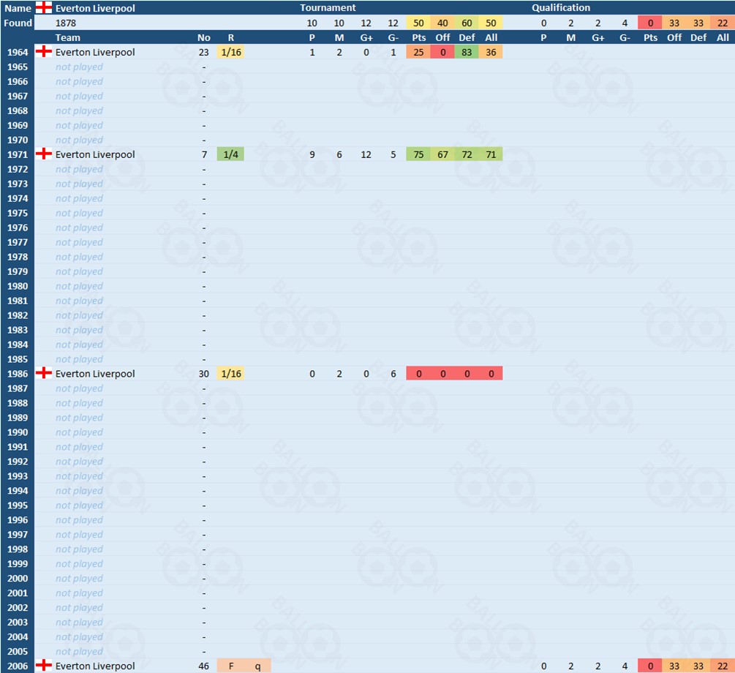Click the No column header
Image resolution: width=735 pixels, height=673 pixels.
click(x=203, y=37)
